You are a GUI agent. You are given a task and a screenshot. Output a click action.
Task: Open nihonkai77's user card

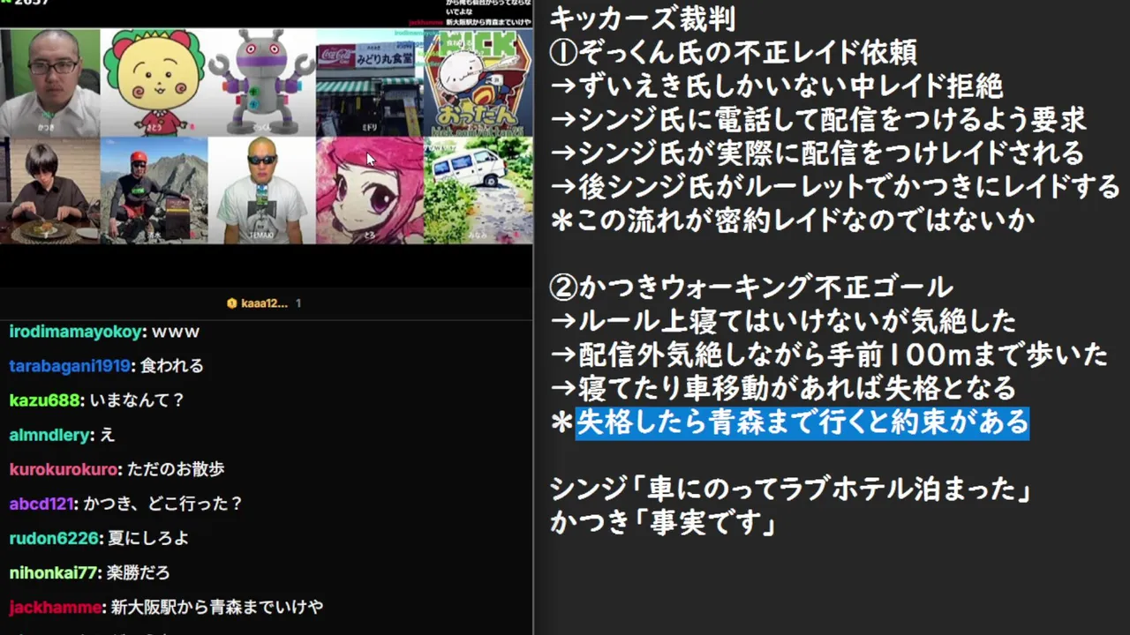(55, 572)
